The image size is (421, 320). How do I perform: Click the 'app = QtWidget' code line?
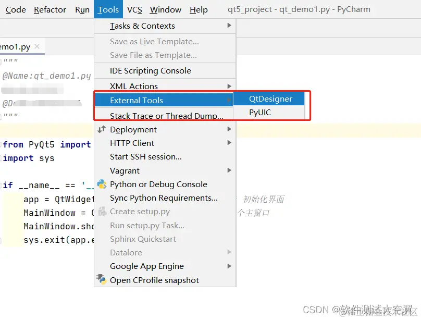[58, 199]
